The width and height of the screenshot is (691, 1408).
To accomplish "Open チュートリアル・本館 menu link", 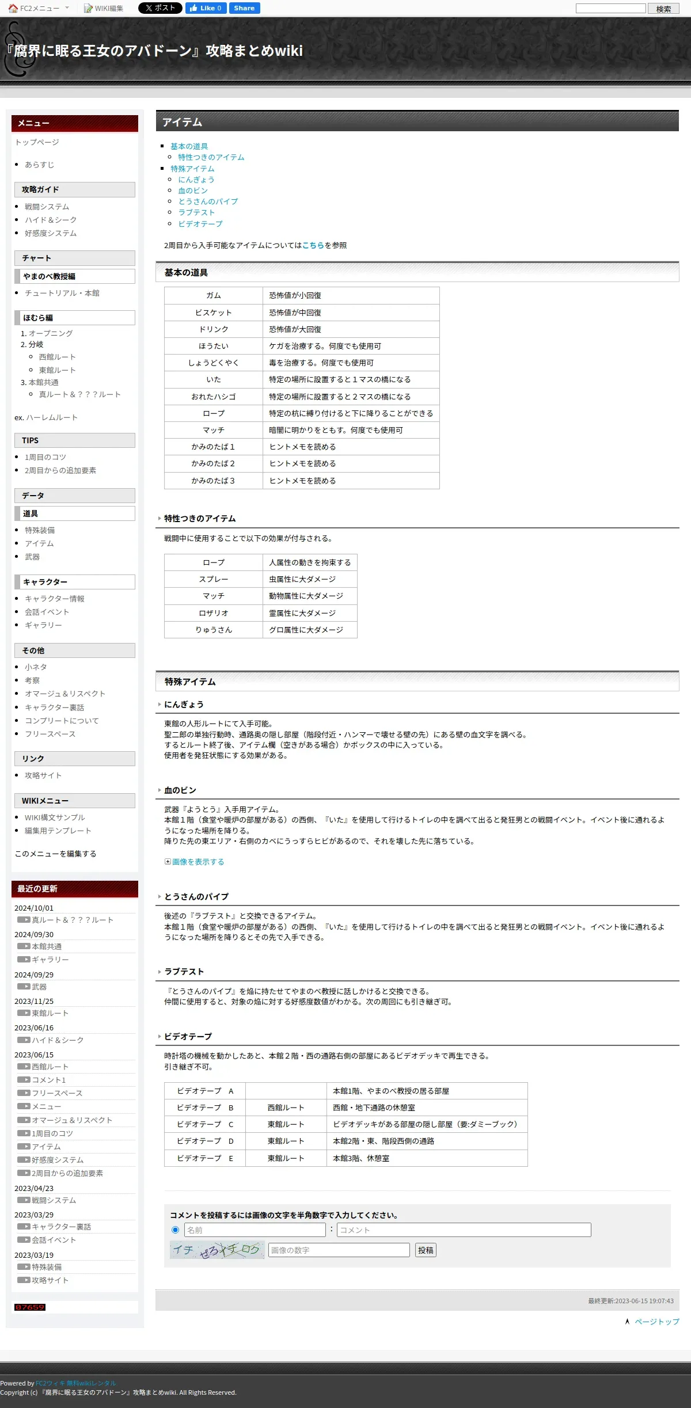I will 62,293.
